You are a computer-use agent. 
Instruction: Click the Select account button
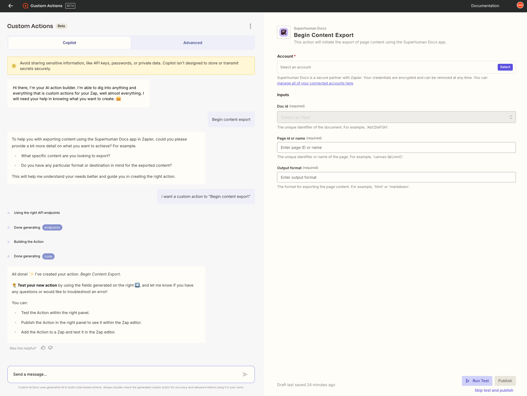(x=505, y=67)
